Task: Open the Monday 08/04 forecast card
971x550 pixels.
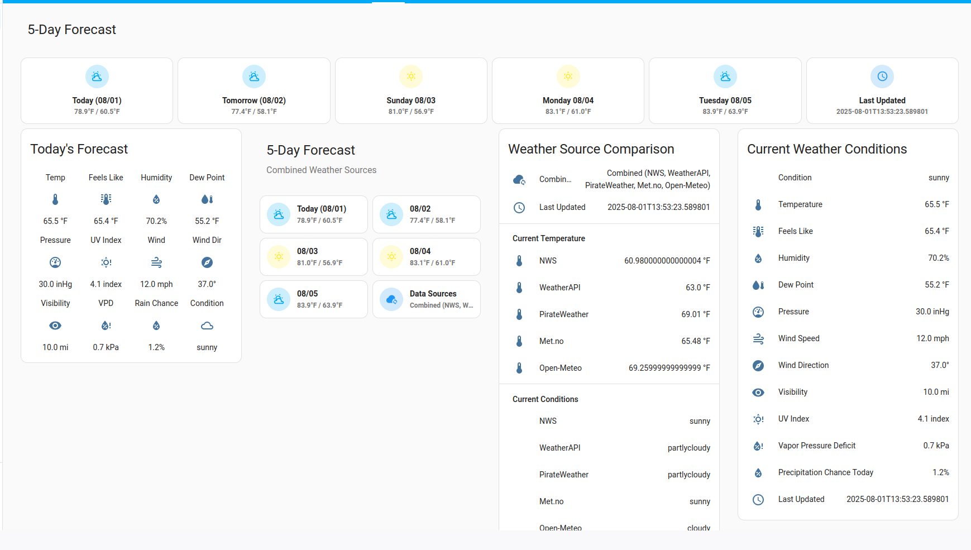Action: pyautogui.click(x=568, y=90)
